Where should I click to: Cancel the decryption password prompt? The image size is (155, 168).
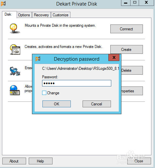click(97, 104)
